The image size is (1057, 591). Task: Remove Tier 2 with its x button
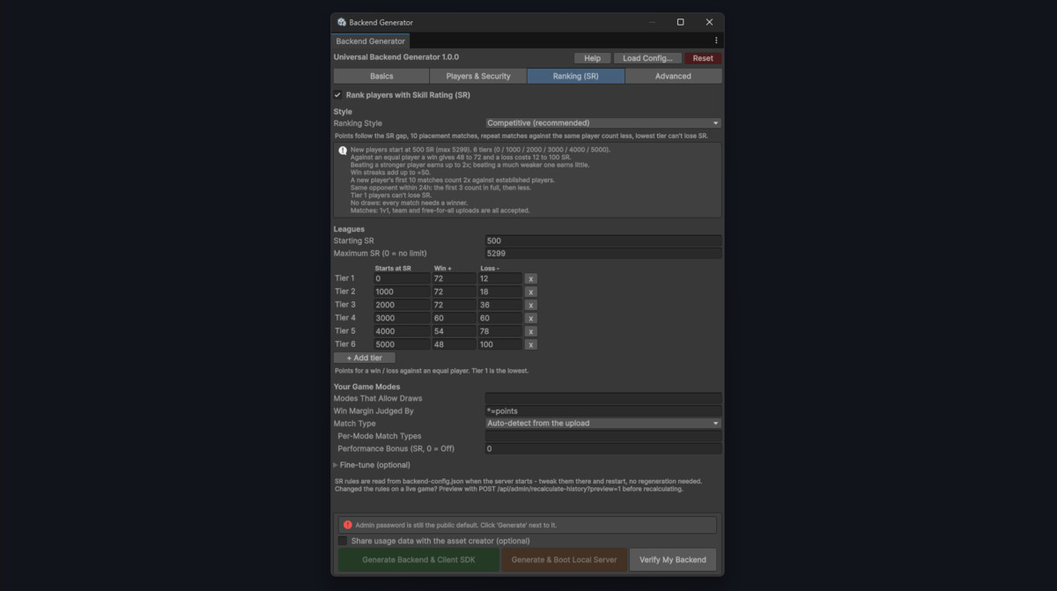click(531, 292)
